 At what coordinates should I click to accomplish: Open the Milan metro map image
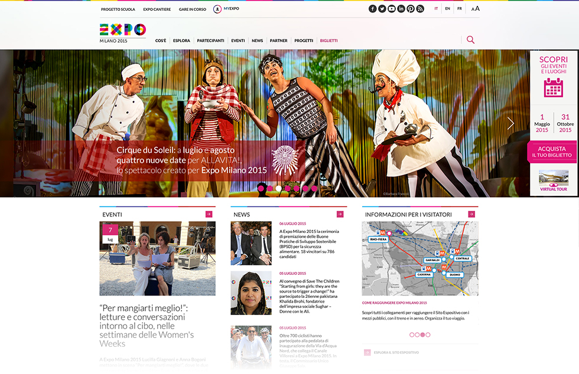pos(420,258)
